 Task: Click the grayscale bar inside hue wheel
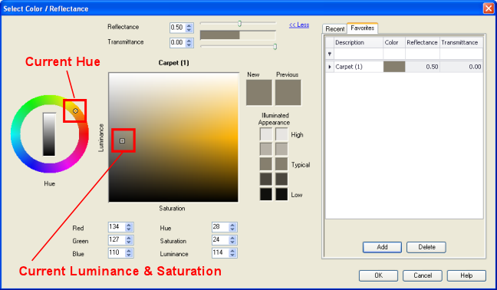49,134
